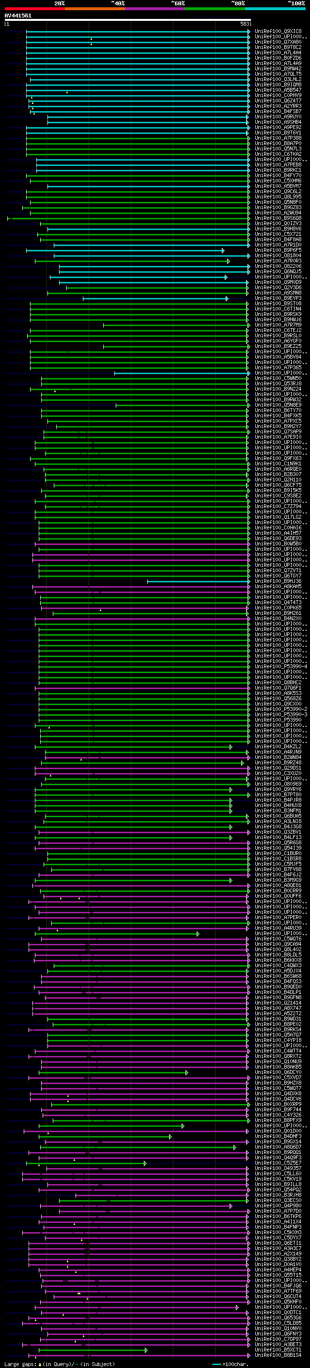The image size is (310, 1368).
Task: Open the UniRef100_Q5R6G8 hit link
Action: click(x=278, y=843)
